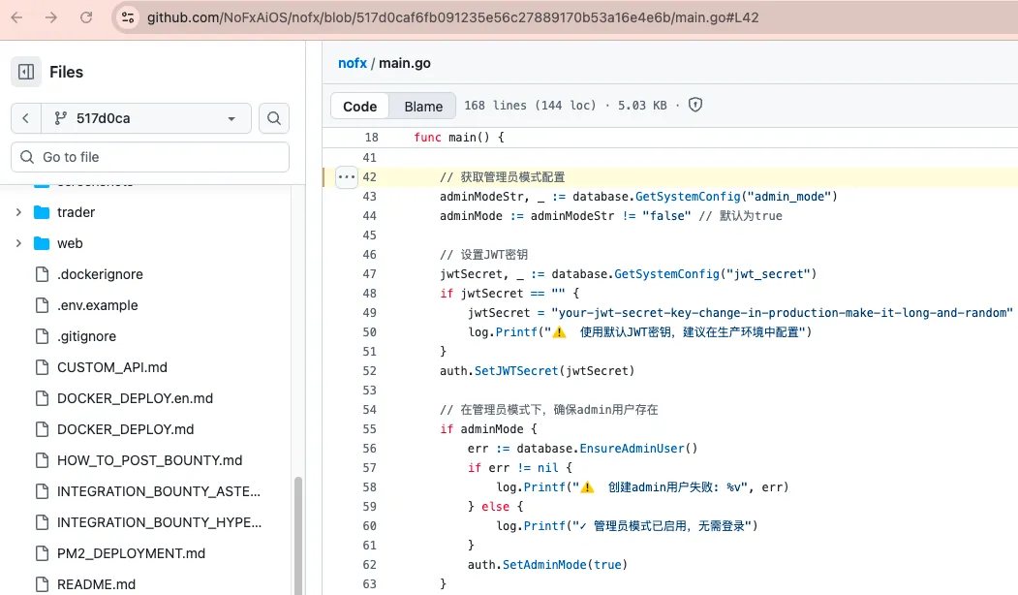Click the file tree scrollbar
The image size is (1018, 595).
297,533
